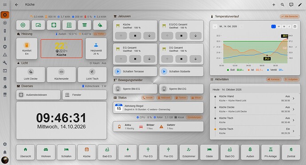The width and height of the screenshot is (306, 165).
Task: Open the Einstellungen chip
Action: [194, 117]
